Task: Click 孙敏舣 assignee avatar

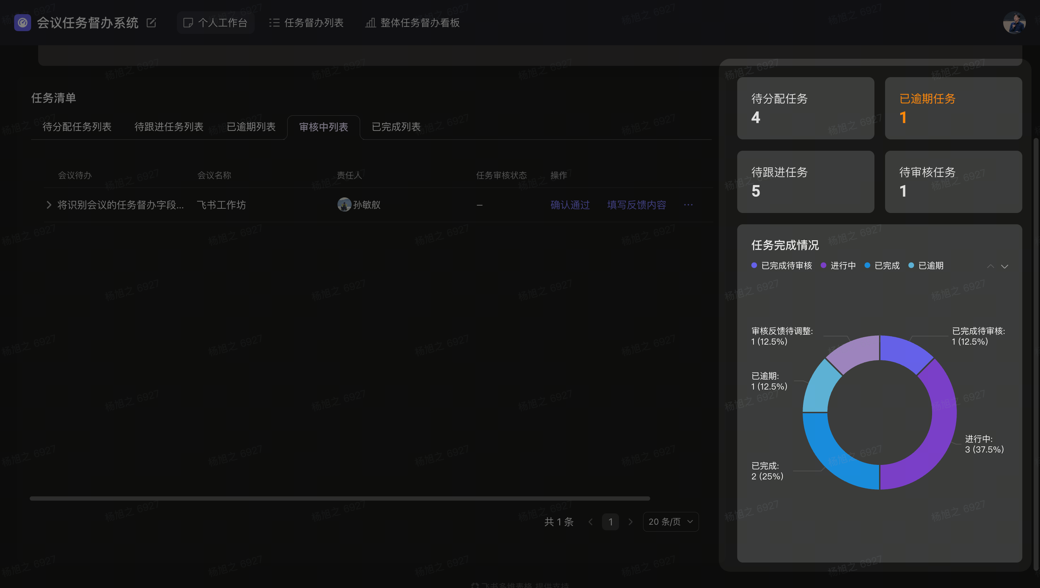Action: click(344, 205)
